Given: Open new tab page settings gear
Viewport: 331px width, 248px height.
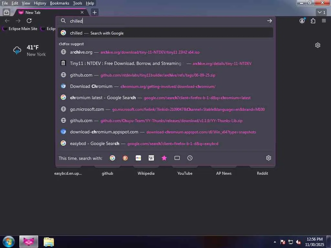Looking at the screenshot, I should 318,45.
